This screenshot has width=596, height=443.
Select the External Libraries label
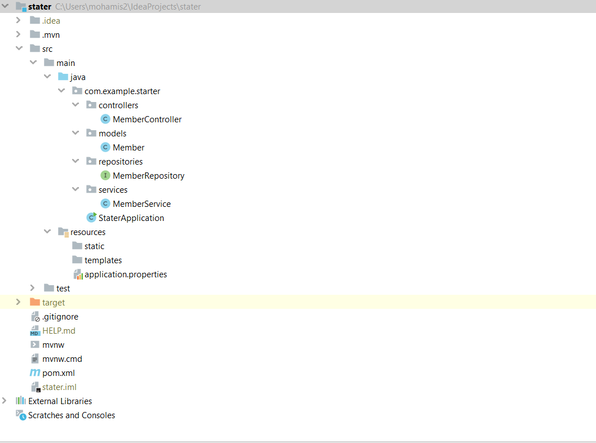(x=60, y=401)
